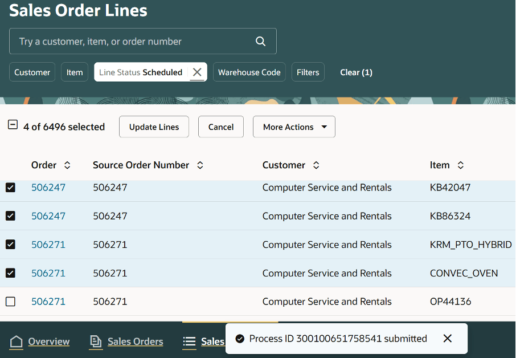Remove the Line Status Scheduled filter
The height and width of the screenshot is (358, 516).
click(x=197, y=72)
